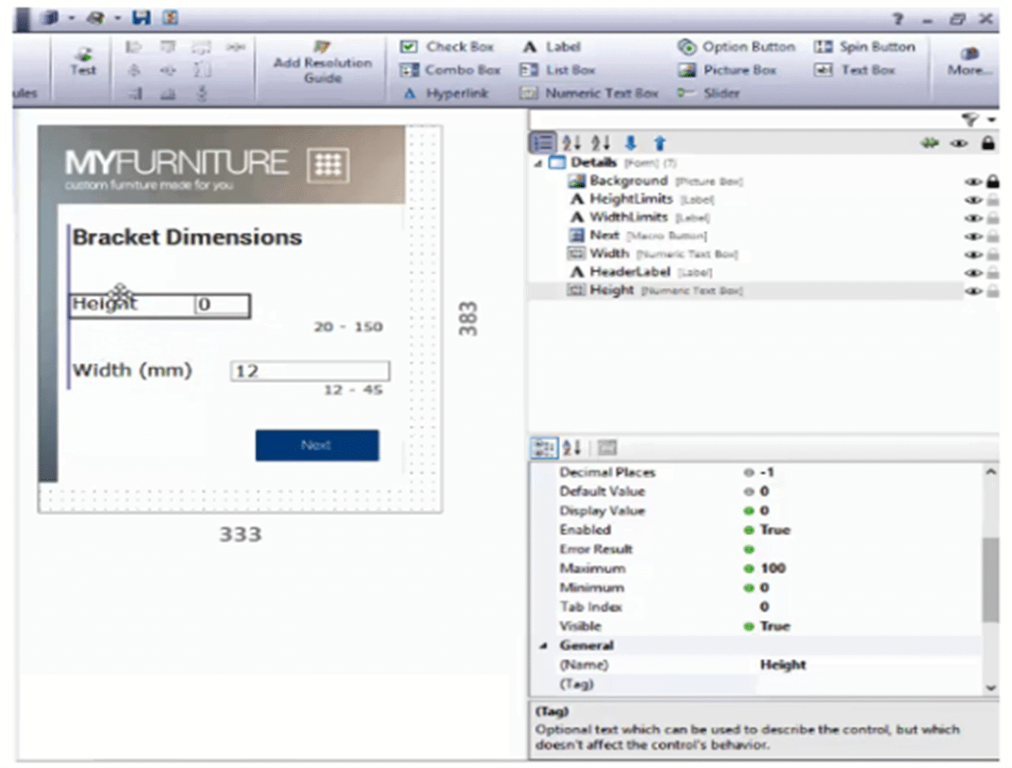1012x768 pixels.
Task: Select WidthLimits label in the tree
Action: pyautogui.click(x=639, y=217)
